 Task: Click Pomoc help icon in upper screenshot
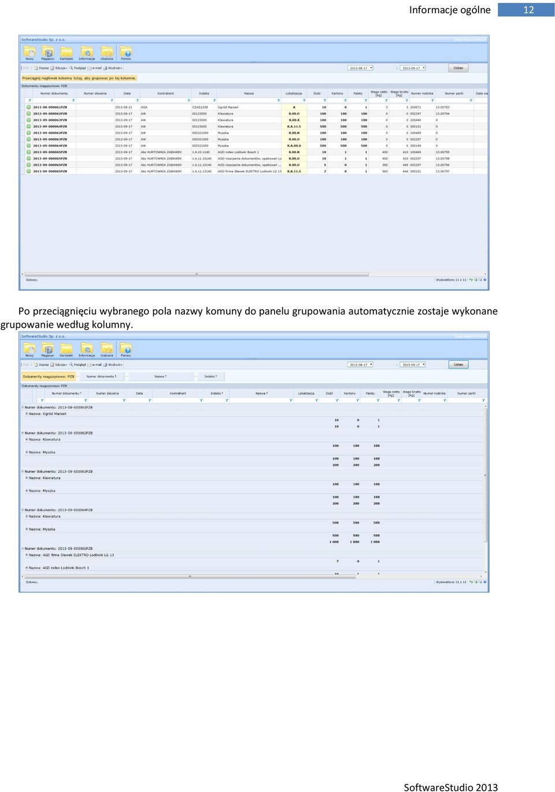126,52
